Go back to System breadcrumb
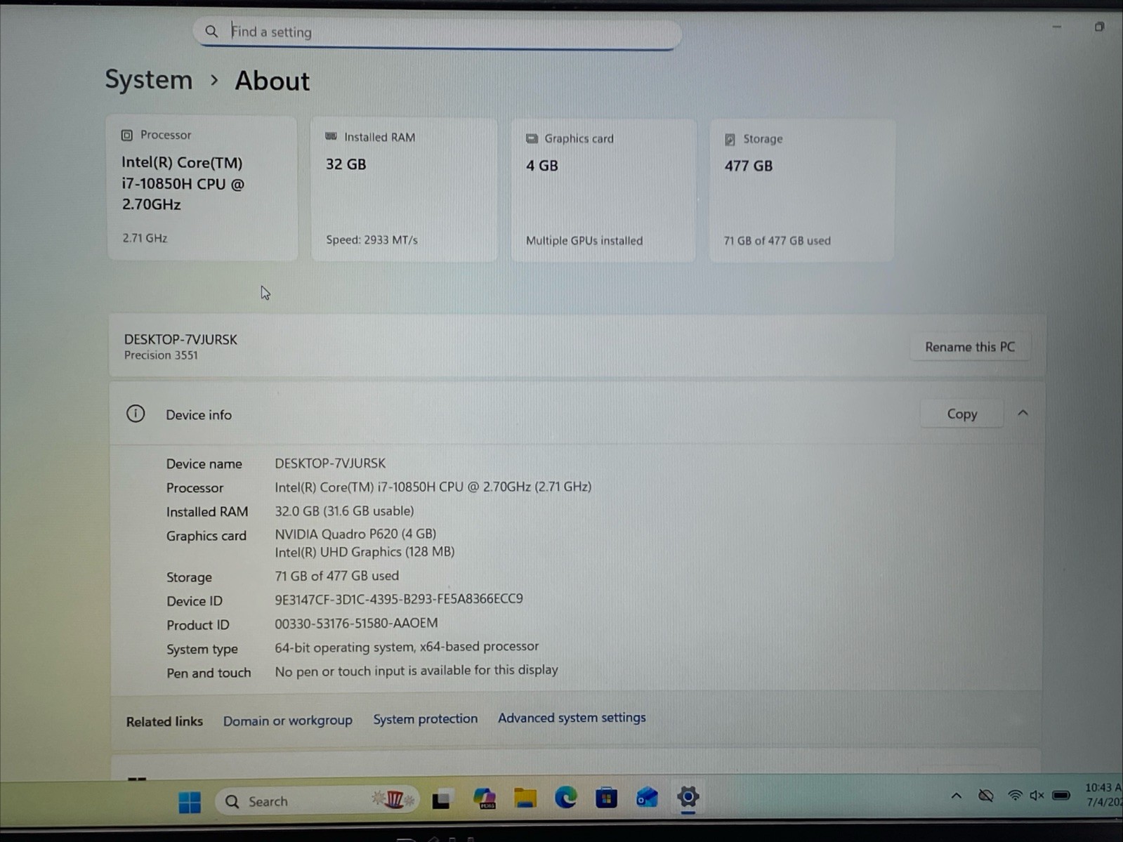 pyautogui.click(x=149, y=80)
